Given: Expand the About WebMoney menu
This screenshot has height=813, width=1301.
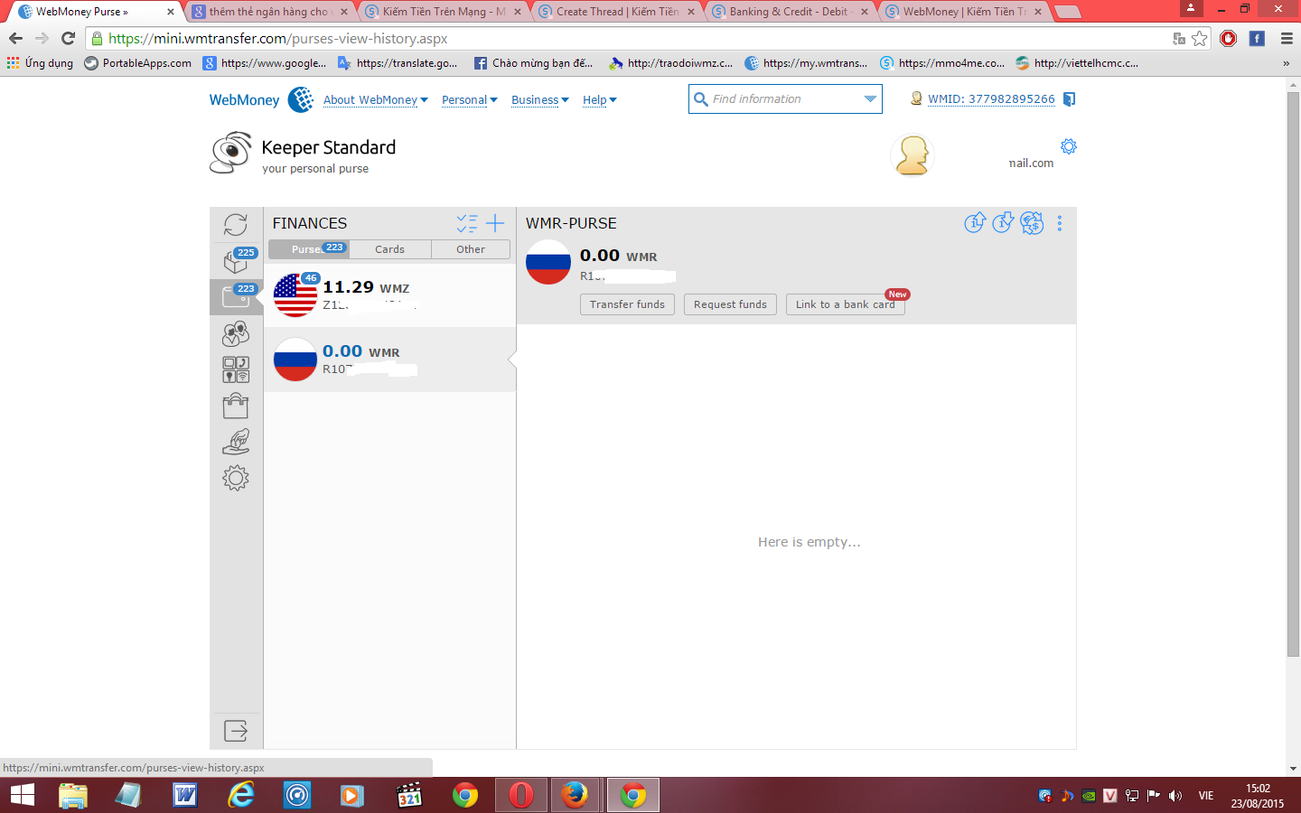Looking at the screenshot, I should click(x=376, y=99).
